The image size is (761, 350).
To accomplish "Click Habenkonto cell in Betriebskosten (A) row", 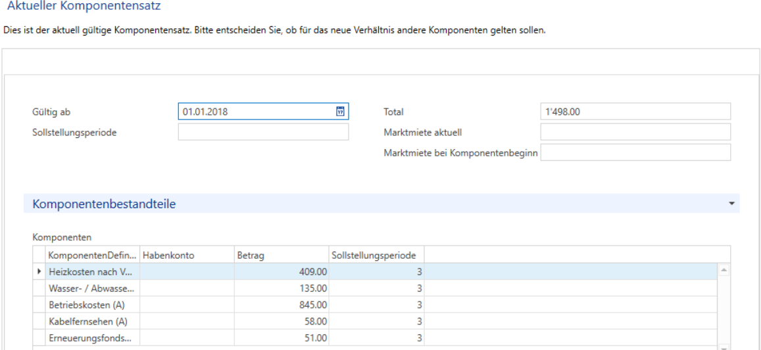I will 187,305.
